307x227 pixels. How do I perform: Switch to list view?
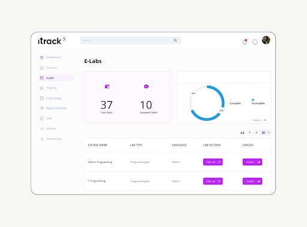[x=269, y=132]
